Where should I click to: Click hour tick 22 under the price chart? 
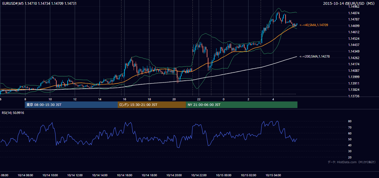[199, 99]
